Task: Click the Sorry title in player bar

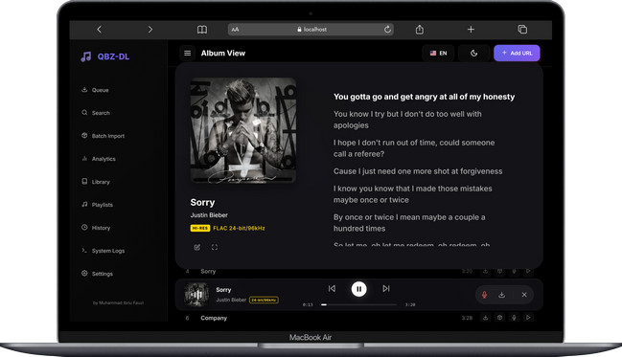Action: 223,290
